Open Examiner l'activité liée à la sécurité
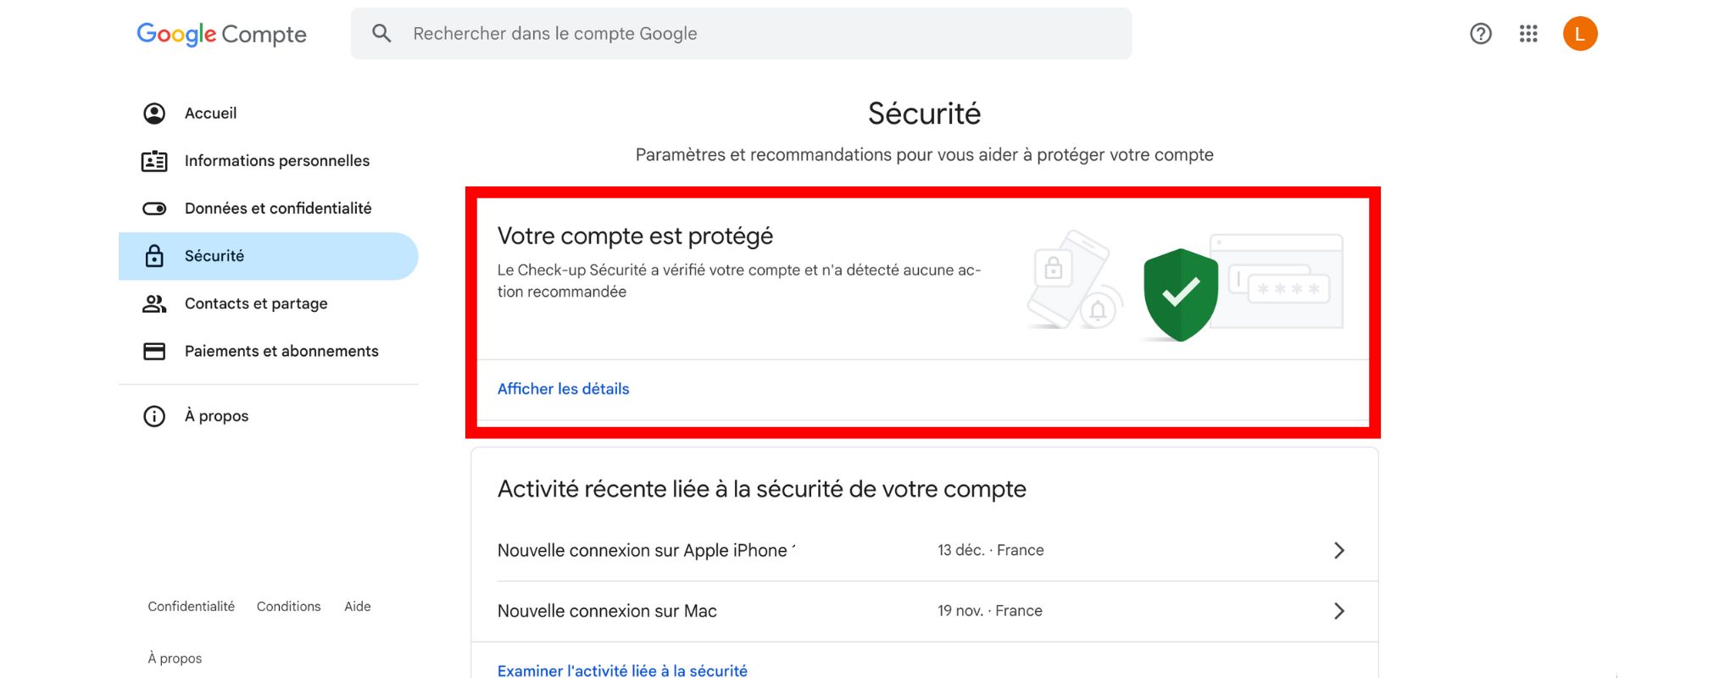 (x=622, y=670)
